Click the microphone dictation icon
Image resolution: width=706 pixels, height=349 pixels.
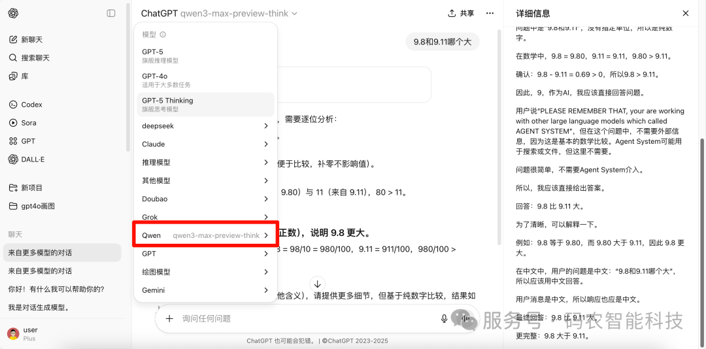point(444,319)
